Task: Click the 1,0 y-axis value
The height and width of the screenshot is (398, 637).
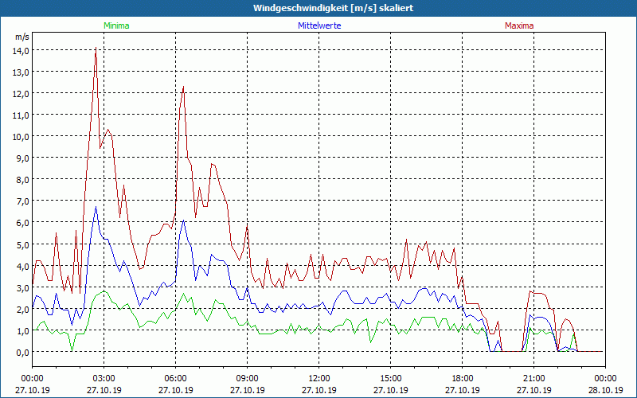Action: pos(23,331)
